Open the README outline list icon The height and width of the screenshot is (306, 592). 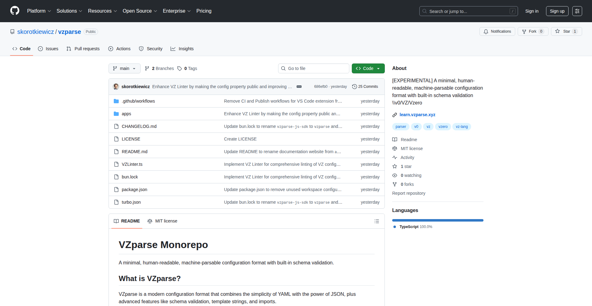(376, 221)
